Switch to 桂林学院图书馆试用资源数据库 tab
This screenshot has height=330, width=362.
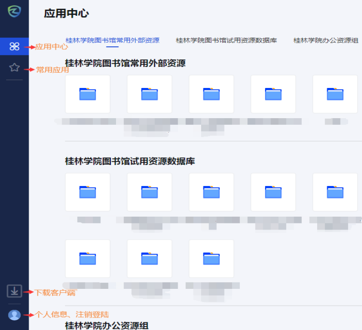(226, 41)
